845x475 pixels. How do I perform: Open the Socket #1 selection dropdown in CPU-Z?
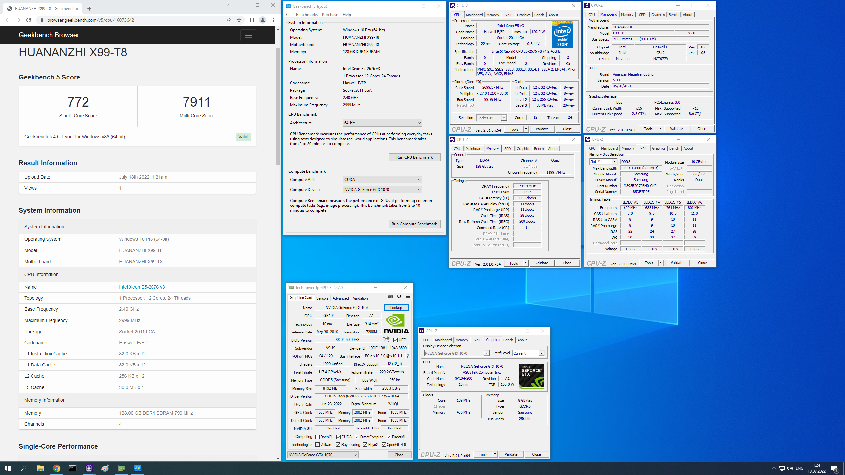pos(491,118)
